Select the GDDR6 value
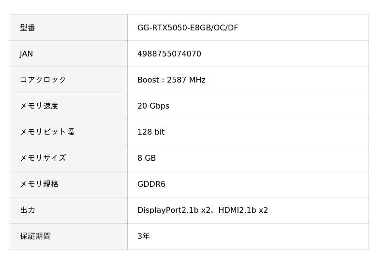The image size is (387, 264). [151, 184]
